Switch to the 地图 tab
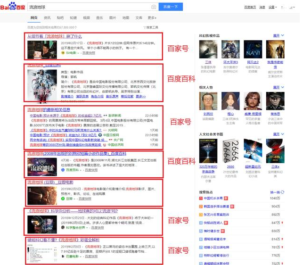 pos(126,18)
